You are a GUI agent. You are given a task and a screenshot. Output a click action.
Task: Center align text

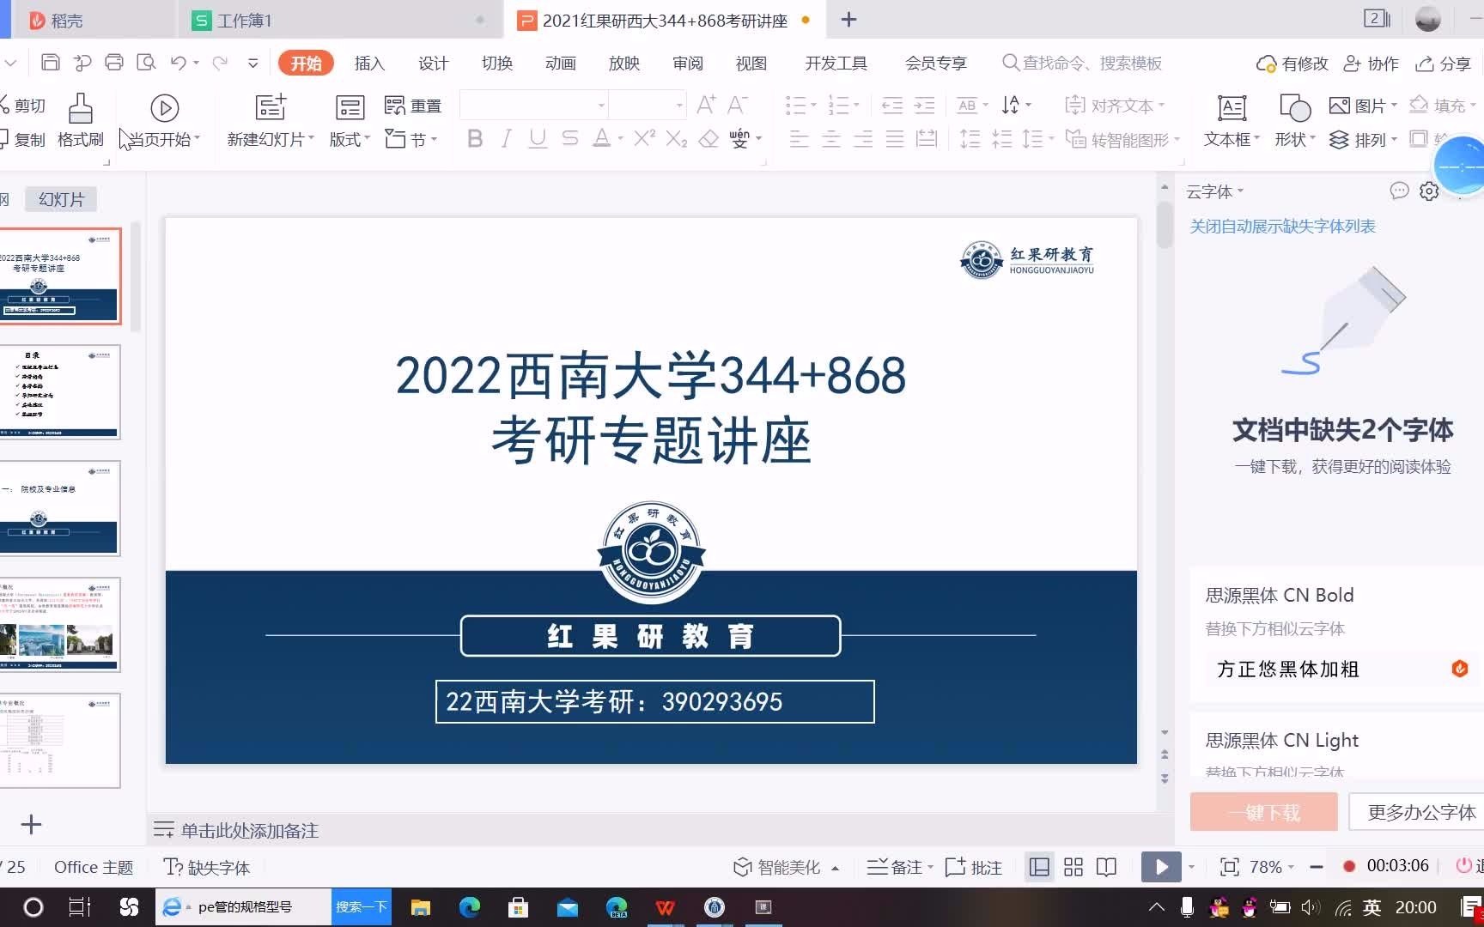click(830, 138)
